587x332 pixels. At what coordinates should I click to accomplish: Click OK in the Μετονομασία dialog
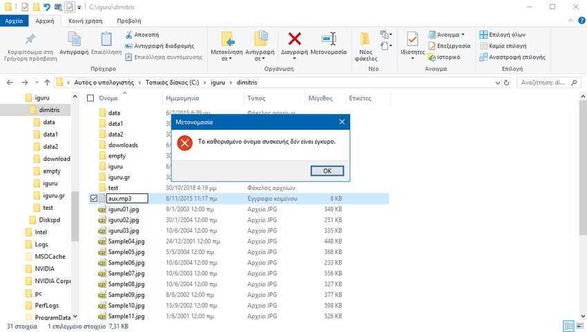(327, 170)
